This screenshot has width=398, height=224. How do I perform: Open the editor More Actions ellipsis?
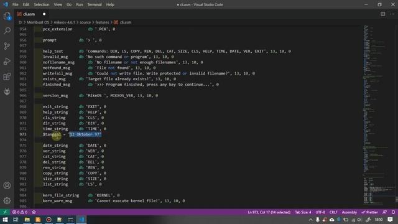(x=392, y=14)
